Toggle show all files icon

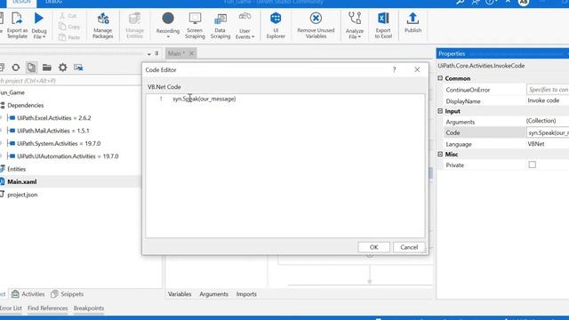pos(31,68)
